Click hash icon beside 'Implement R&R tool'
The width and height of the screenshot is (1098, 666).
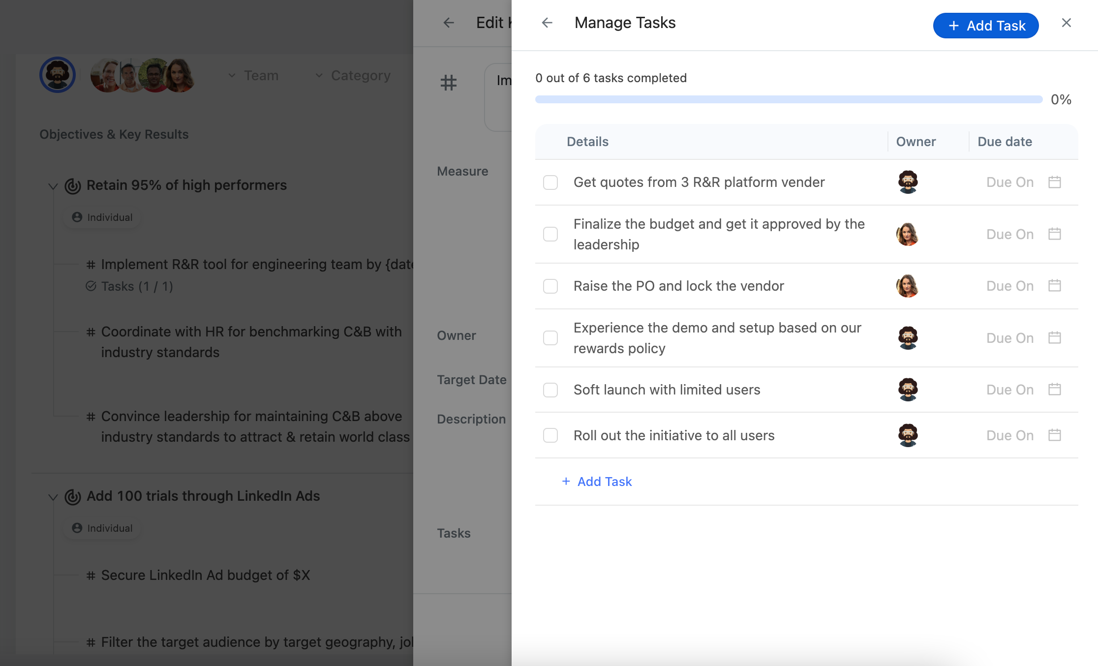tap(91, 265)
